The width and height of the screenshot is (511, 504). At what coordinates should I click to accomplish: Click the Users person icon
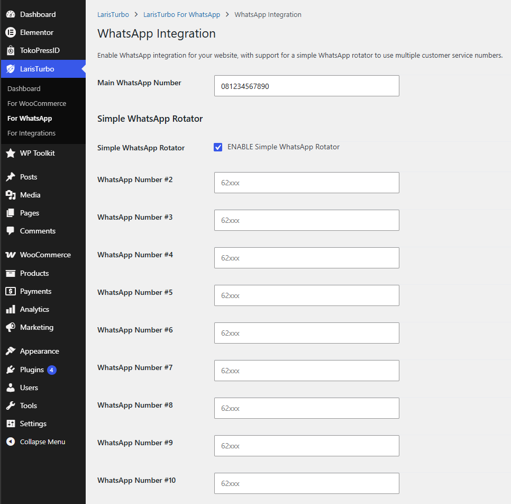[11, 388]
